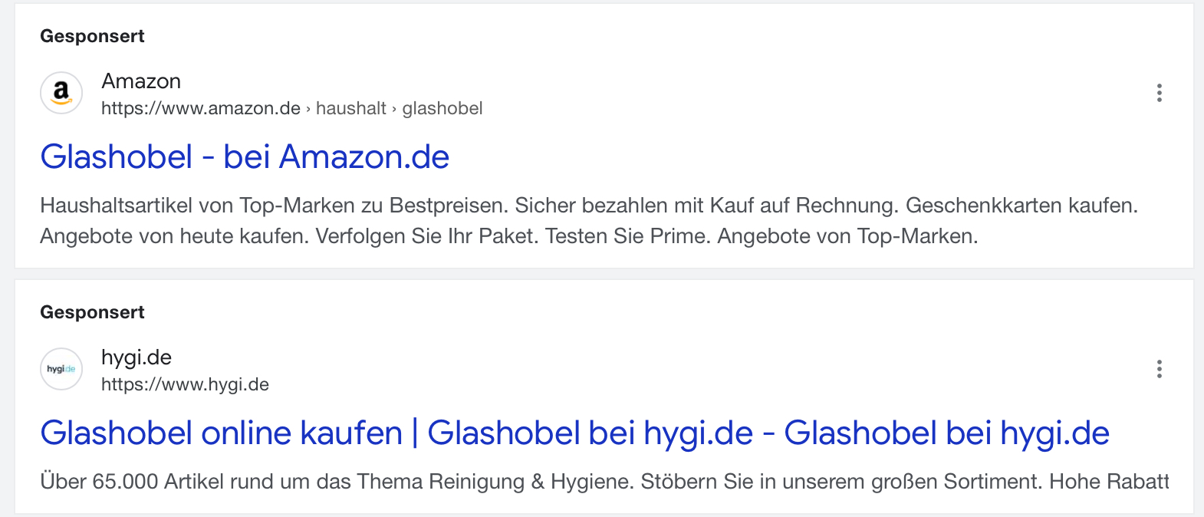The width and height of the screenshot is (1204, 517).
Task: Click the Amazon logo favicon
Action: 61,94
